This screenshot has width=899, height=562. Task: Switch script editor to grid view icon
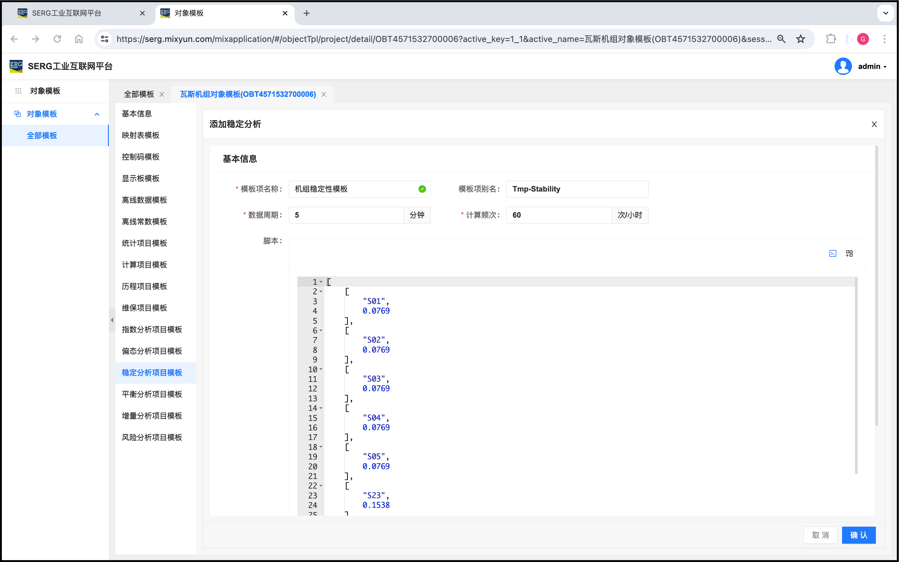coord(849,254)
